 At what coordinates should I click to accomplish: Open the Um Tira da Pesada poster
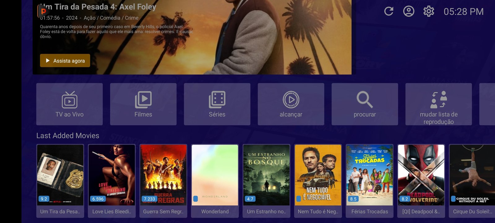click(x=60, y=175)
